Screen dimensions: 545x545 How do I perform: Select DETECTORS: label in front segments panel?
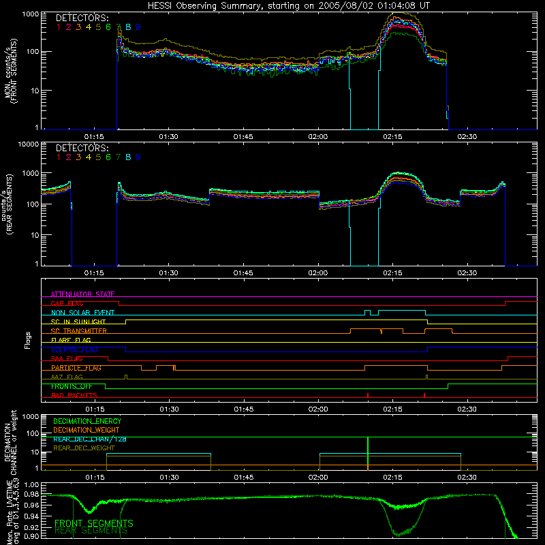click(82, 18)
